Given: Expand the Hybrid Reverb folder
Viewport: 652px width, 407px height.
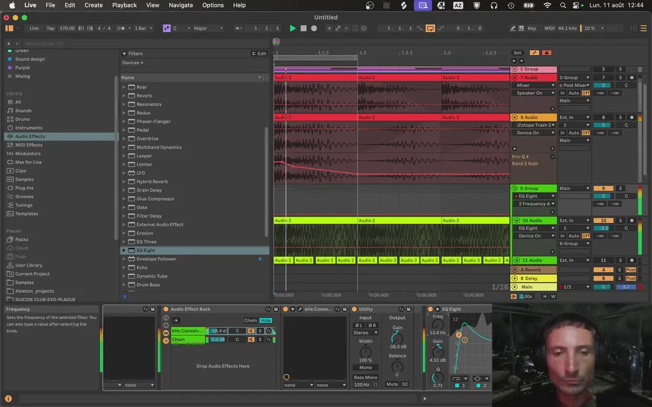Looking at the screenshot, I should pyautogui.click(x=124, y=181).
